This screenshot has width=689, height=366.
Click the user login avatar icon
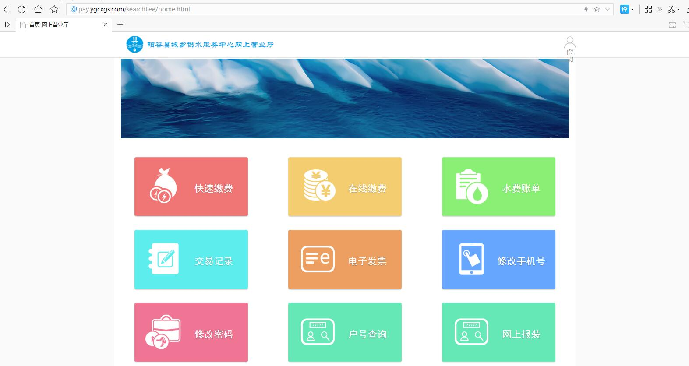point(570,43)
